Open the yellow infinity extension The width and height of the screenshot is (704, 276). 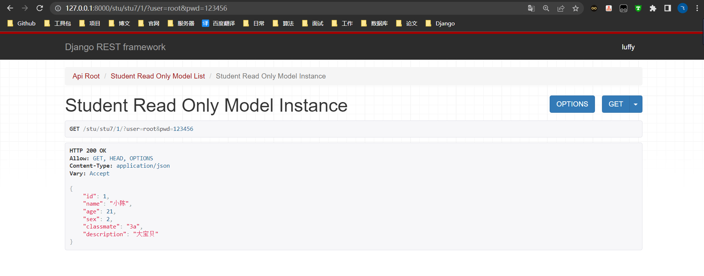point(594,8)
